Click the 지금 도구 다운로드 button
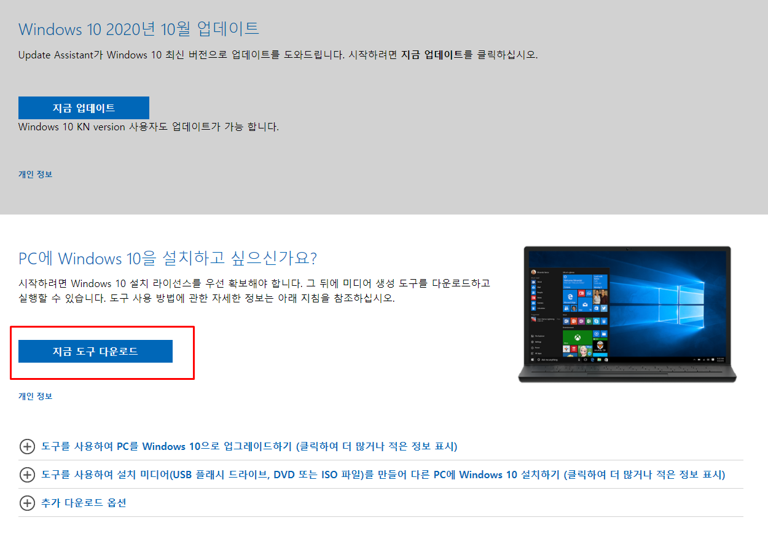 (95, 352)
